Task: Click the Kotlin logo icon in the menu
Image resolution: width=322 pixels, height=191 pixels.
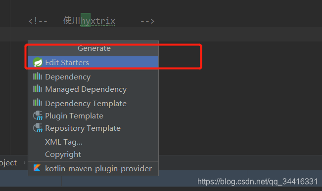Action: [37, 168]
